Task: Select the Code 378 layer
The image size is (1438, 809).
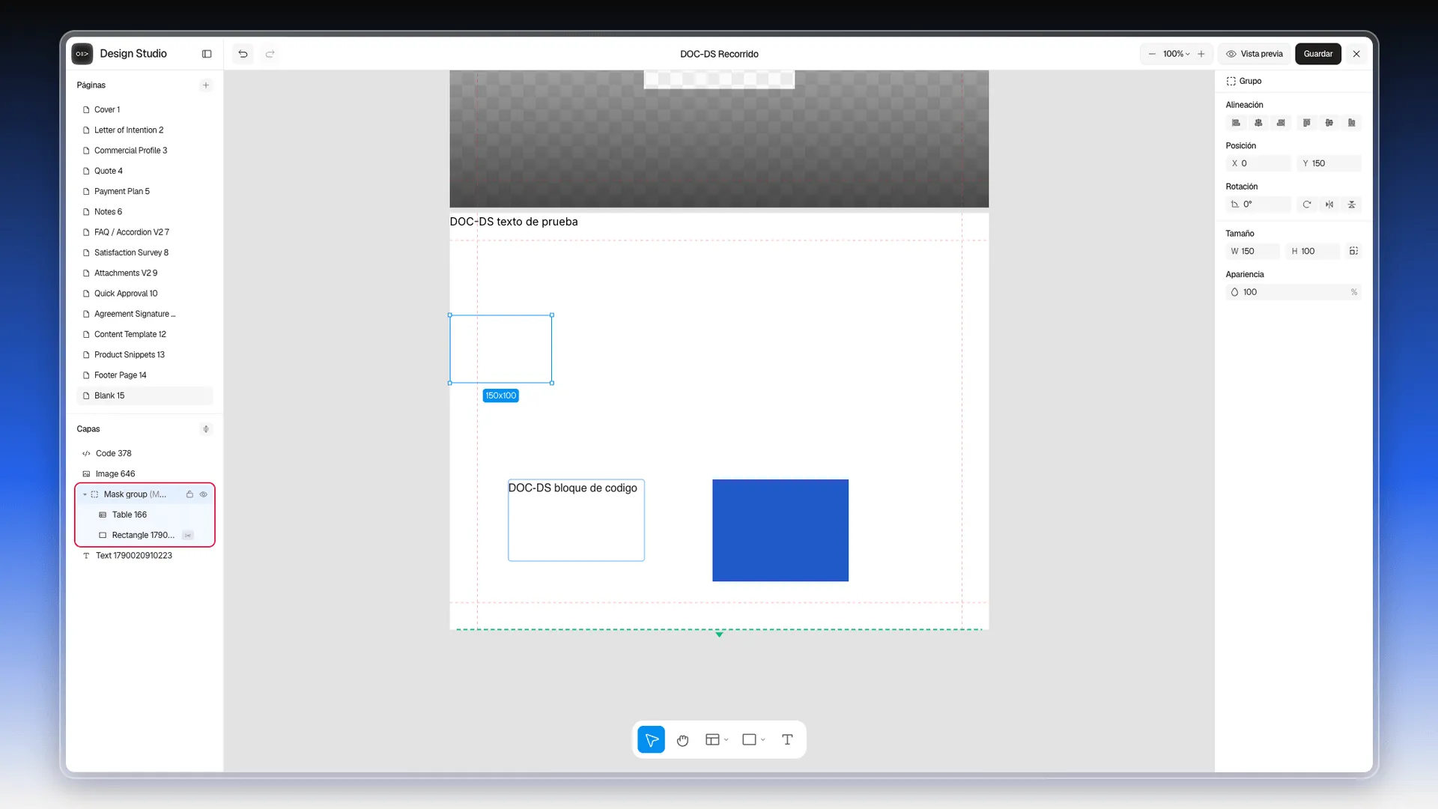Action: click(145, 453)
